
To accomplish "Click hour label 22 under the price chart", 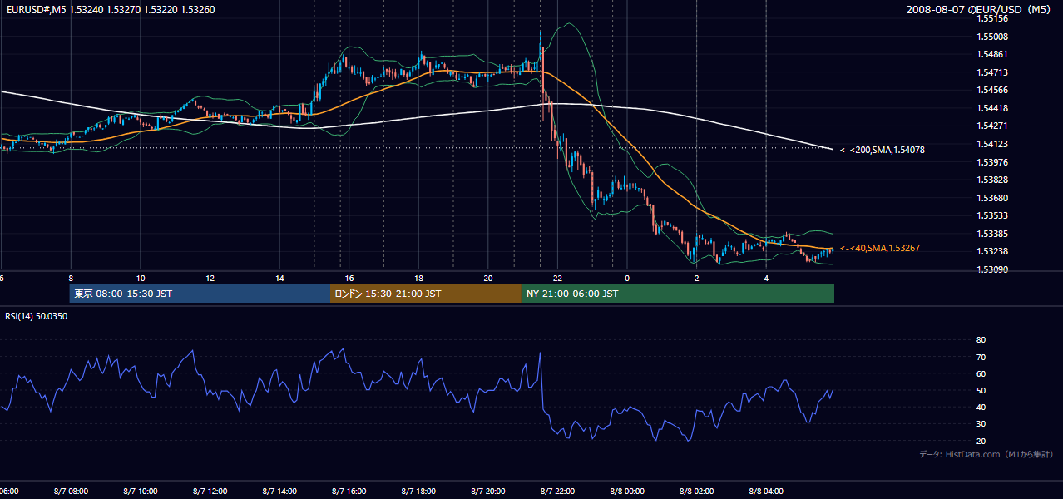I will pyautogui.click(x=557, y=279).
